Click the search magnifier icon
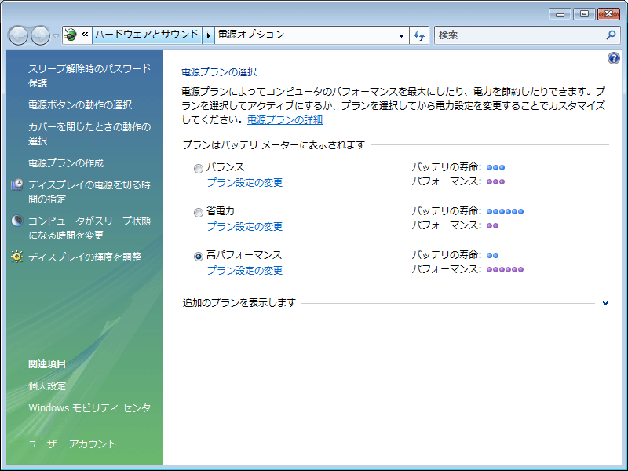The image size is (628, 471). (612, 35)
